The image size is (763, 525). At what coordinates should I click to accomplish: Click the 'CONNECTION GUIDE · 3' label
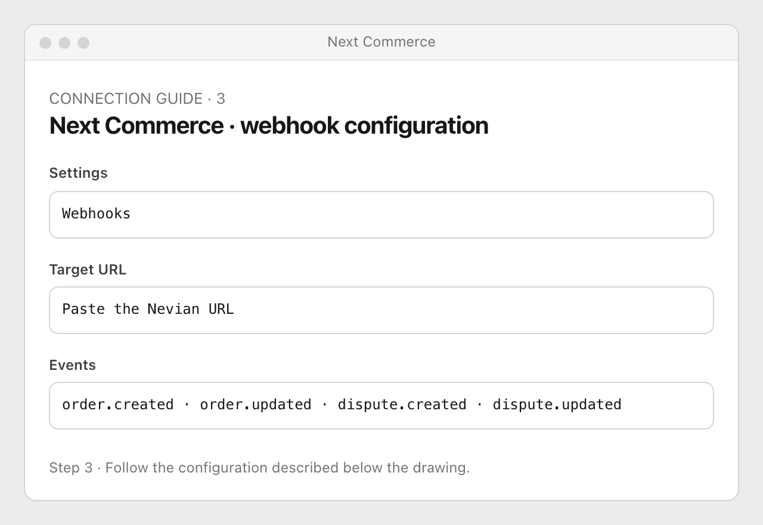click(x=137, y=98)
